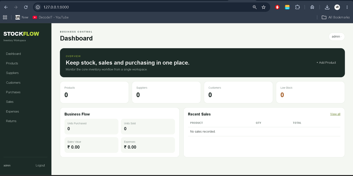Click the QTY column header
This screenshot has height=176, width=353.
[259, 123]
